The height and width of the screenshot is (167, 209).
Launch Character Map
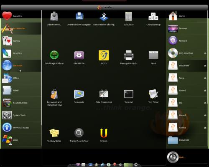pos(153,19)
